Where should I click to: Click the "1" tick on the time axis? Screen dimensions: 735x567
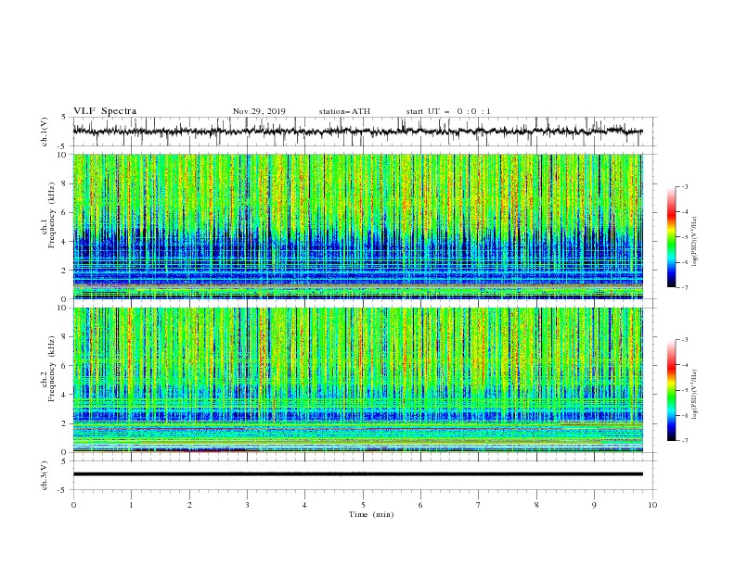[131, 505]
